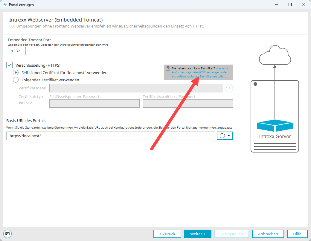Select Self-signed Zertifikat für "localhost" radio option
Screen dimensions: 311x241
pyautogui.click(x=16, y=73)
